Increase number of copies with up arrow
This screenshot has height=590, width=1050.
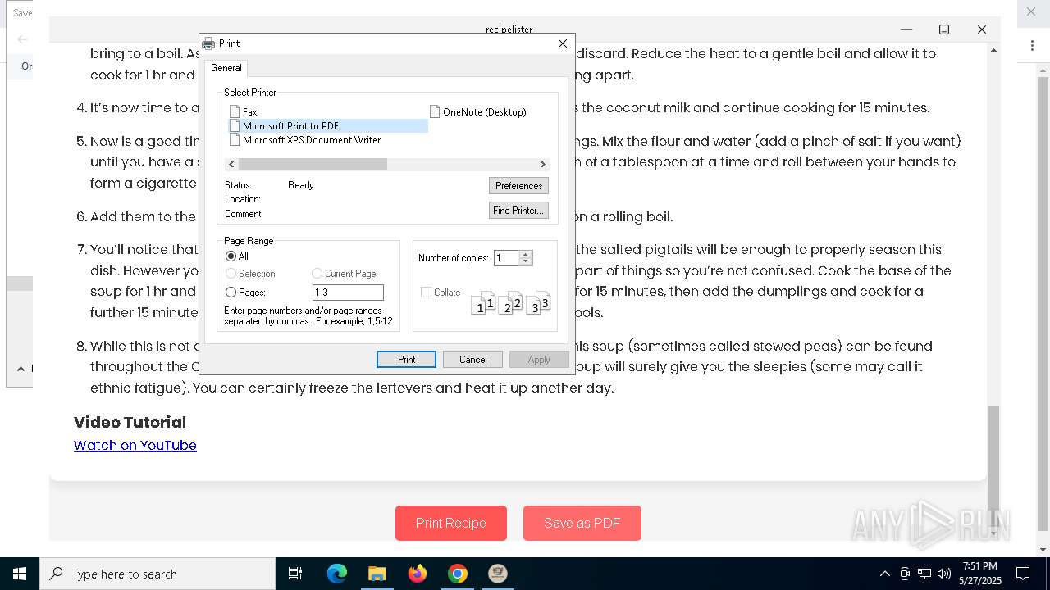(x=526, y=254)
